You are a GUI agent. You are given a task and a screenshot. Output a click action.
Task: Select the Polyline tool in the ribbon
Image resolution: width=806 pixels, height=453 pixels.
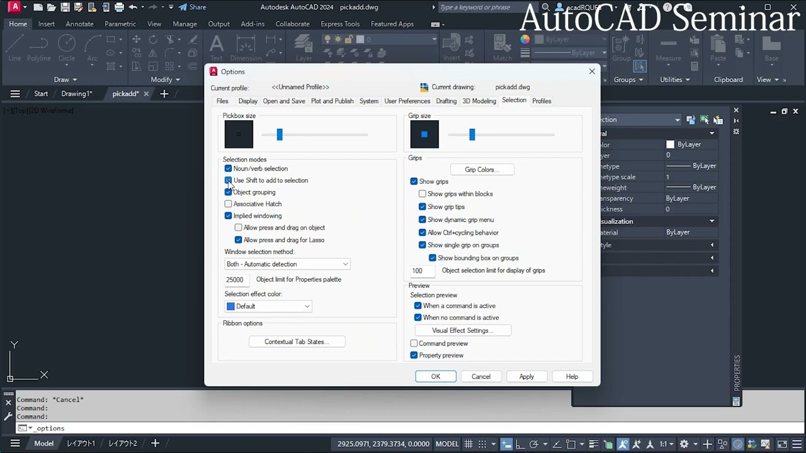[x=38, y=47]
